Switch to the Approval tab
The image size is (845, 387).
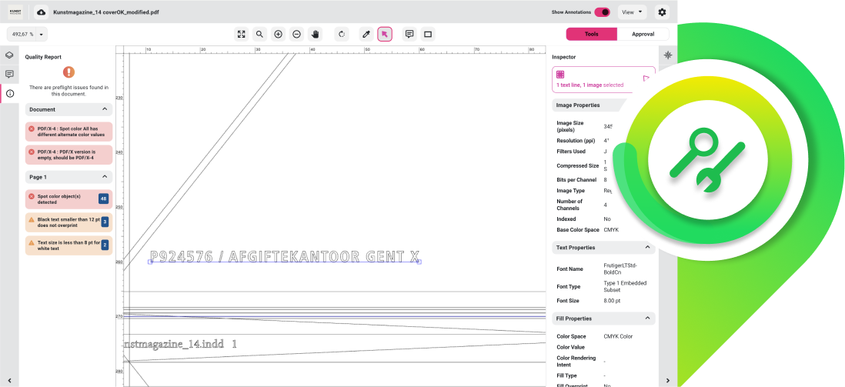pyautogui.click(x=643, y=34)
